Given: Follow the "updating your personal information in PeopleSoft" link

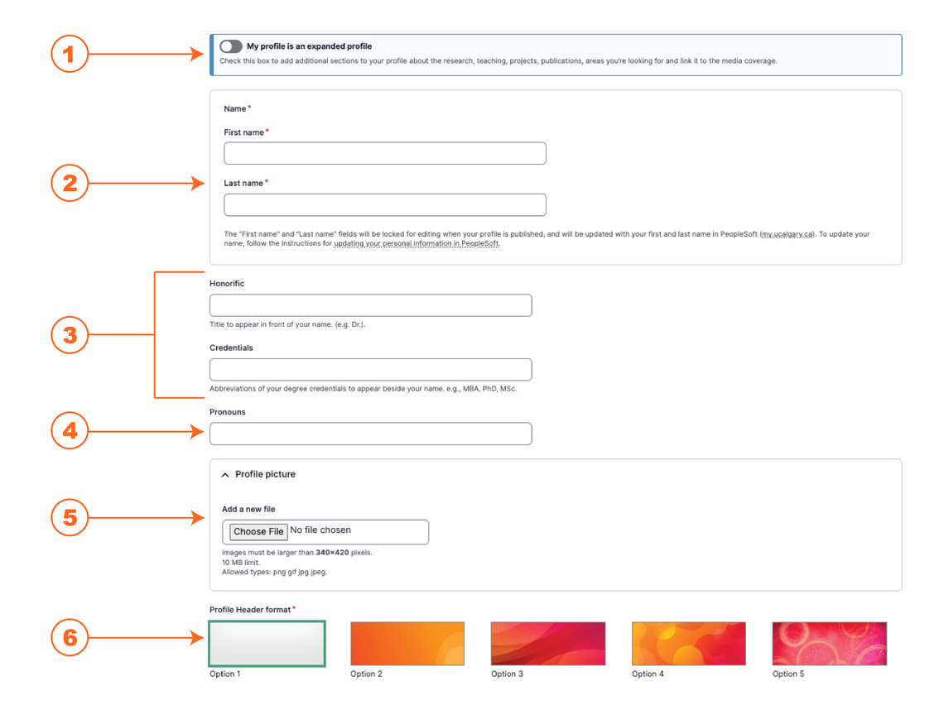Looking at the screenshot, I should tap(416, 242).
